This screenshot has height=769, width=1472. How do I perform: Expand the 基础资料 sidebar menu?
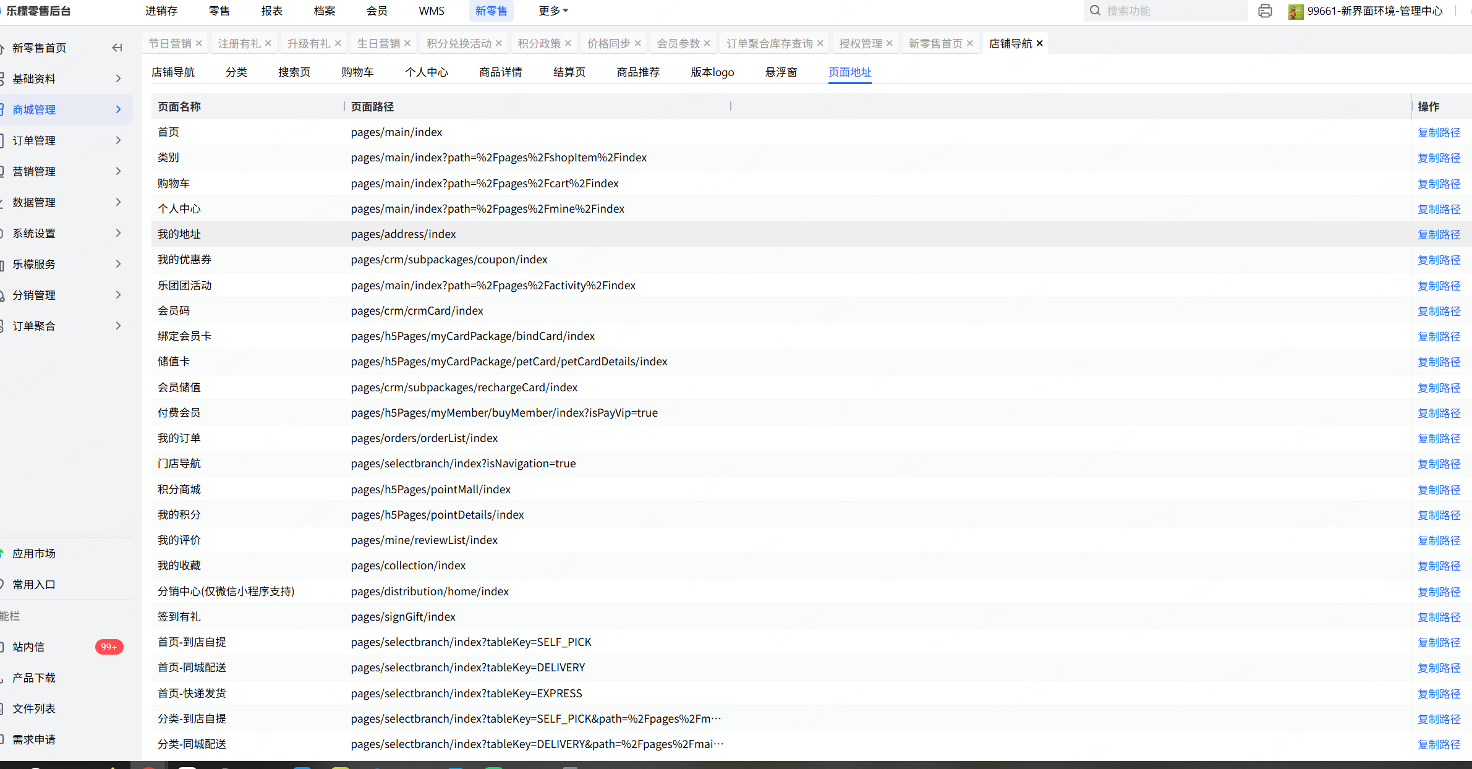pos(118,79)
